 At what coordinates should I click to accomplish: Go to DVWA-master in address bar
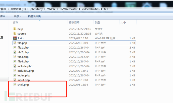68,9
